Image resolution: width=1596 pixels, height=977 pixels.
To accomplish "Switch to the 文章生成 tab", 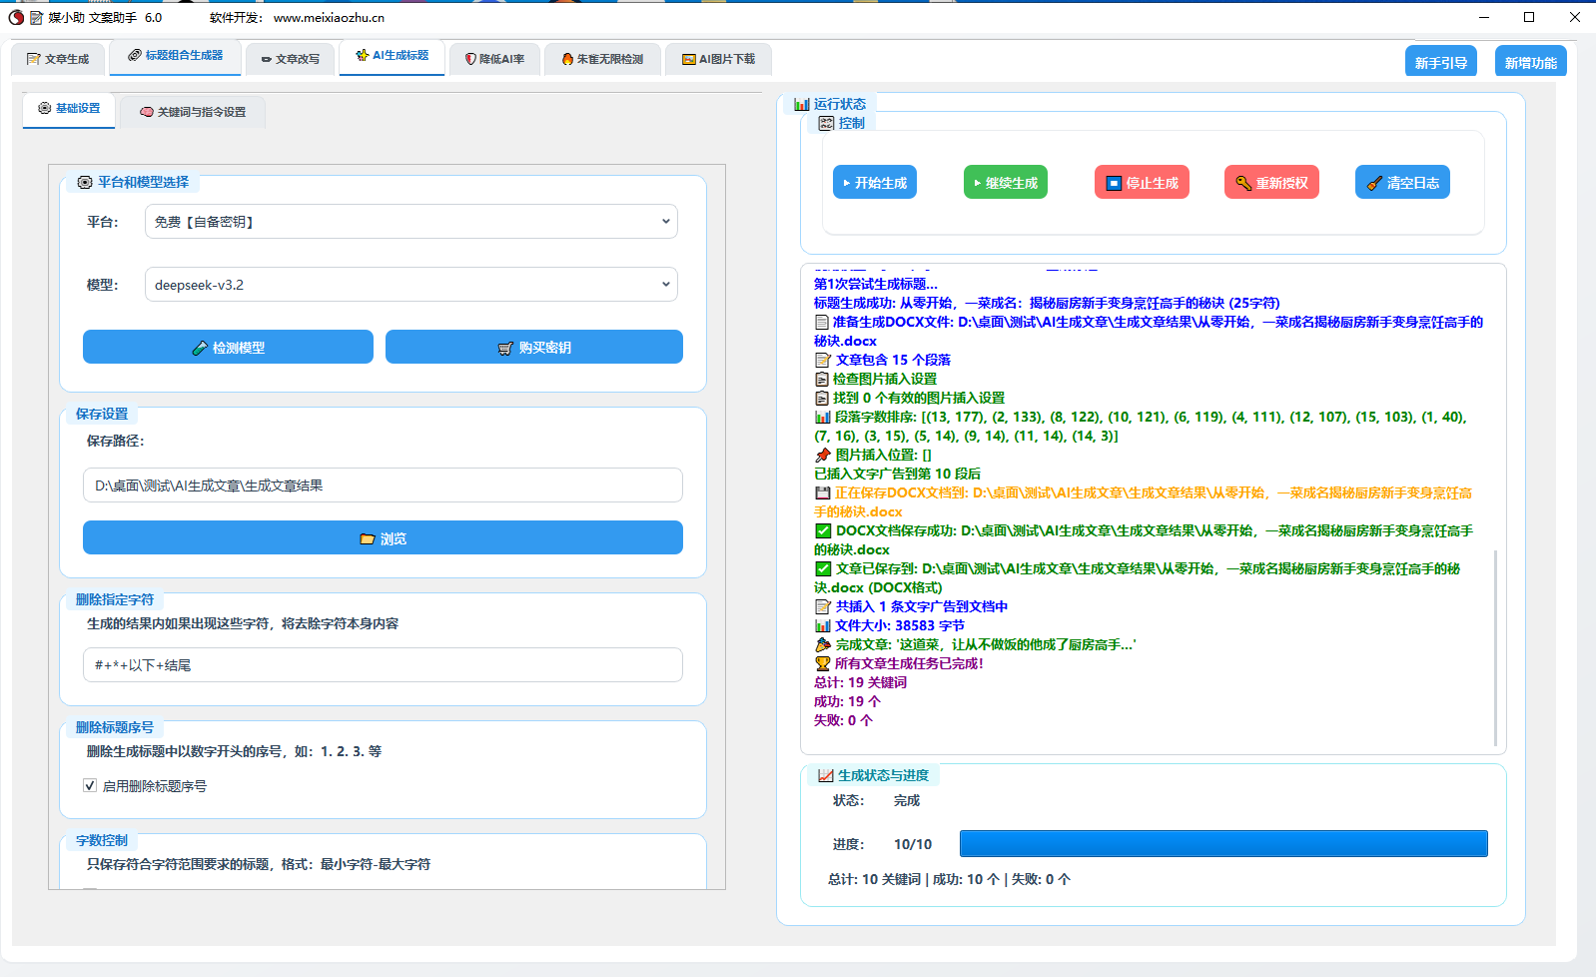I will tap(58, 59).
